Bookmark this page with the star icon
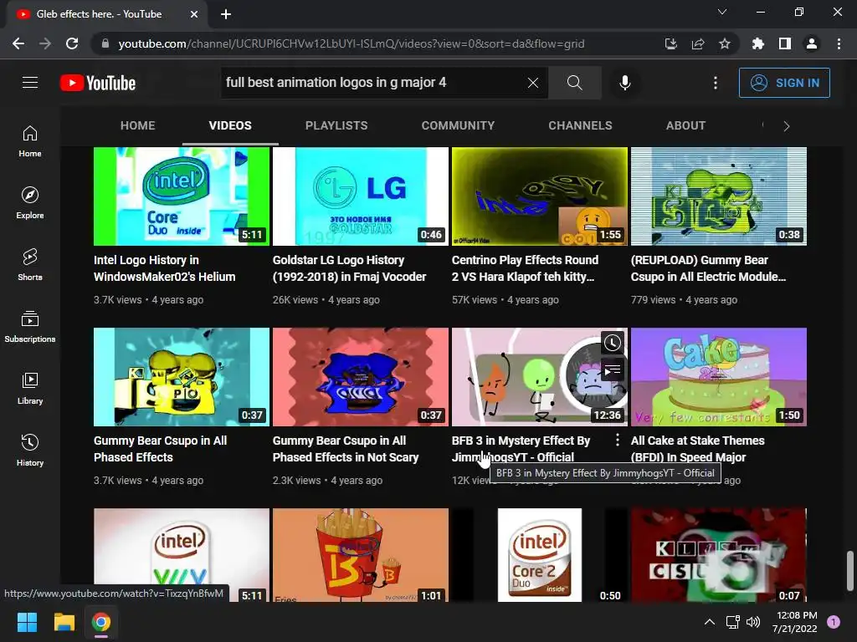 coord(725,43)
